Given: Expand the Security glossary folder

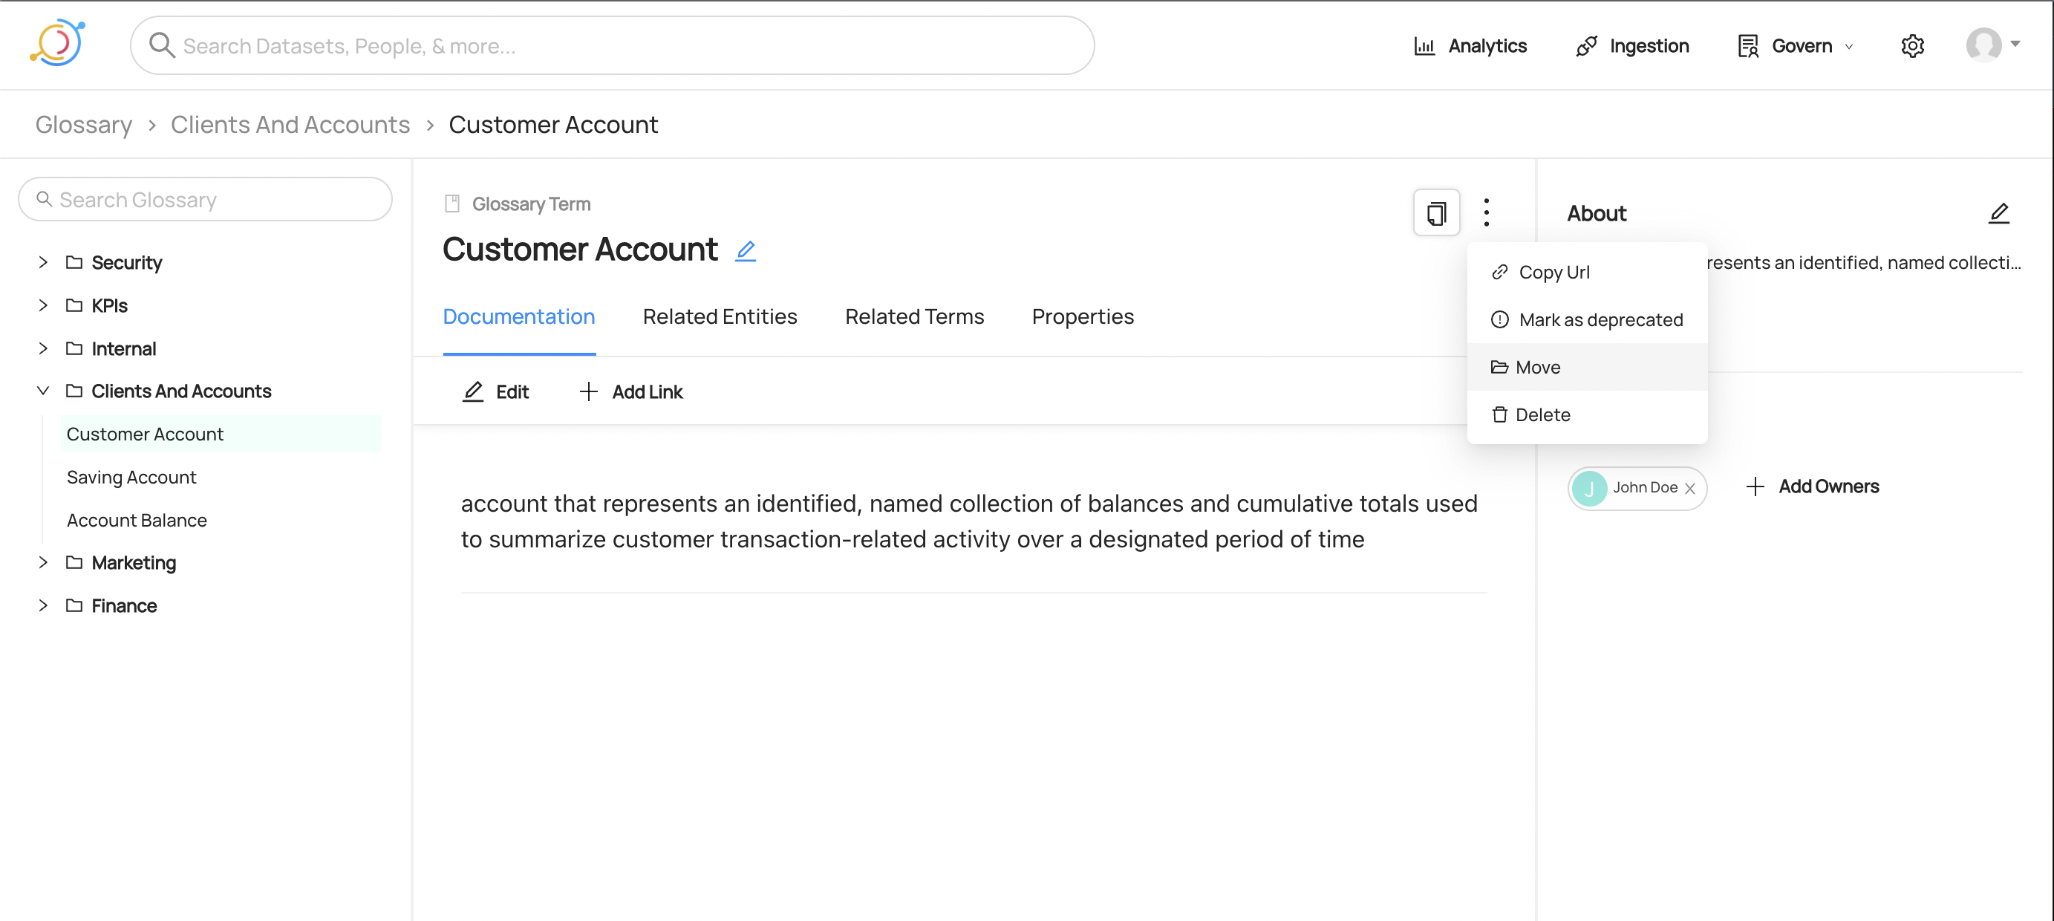Looking at the screenshot, I should pyautogui.click(x=43, y=262).
